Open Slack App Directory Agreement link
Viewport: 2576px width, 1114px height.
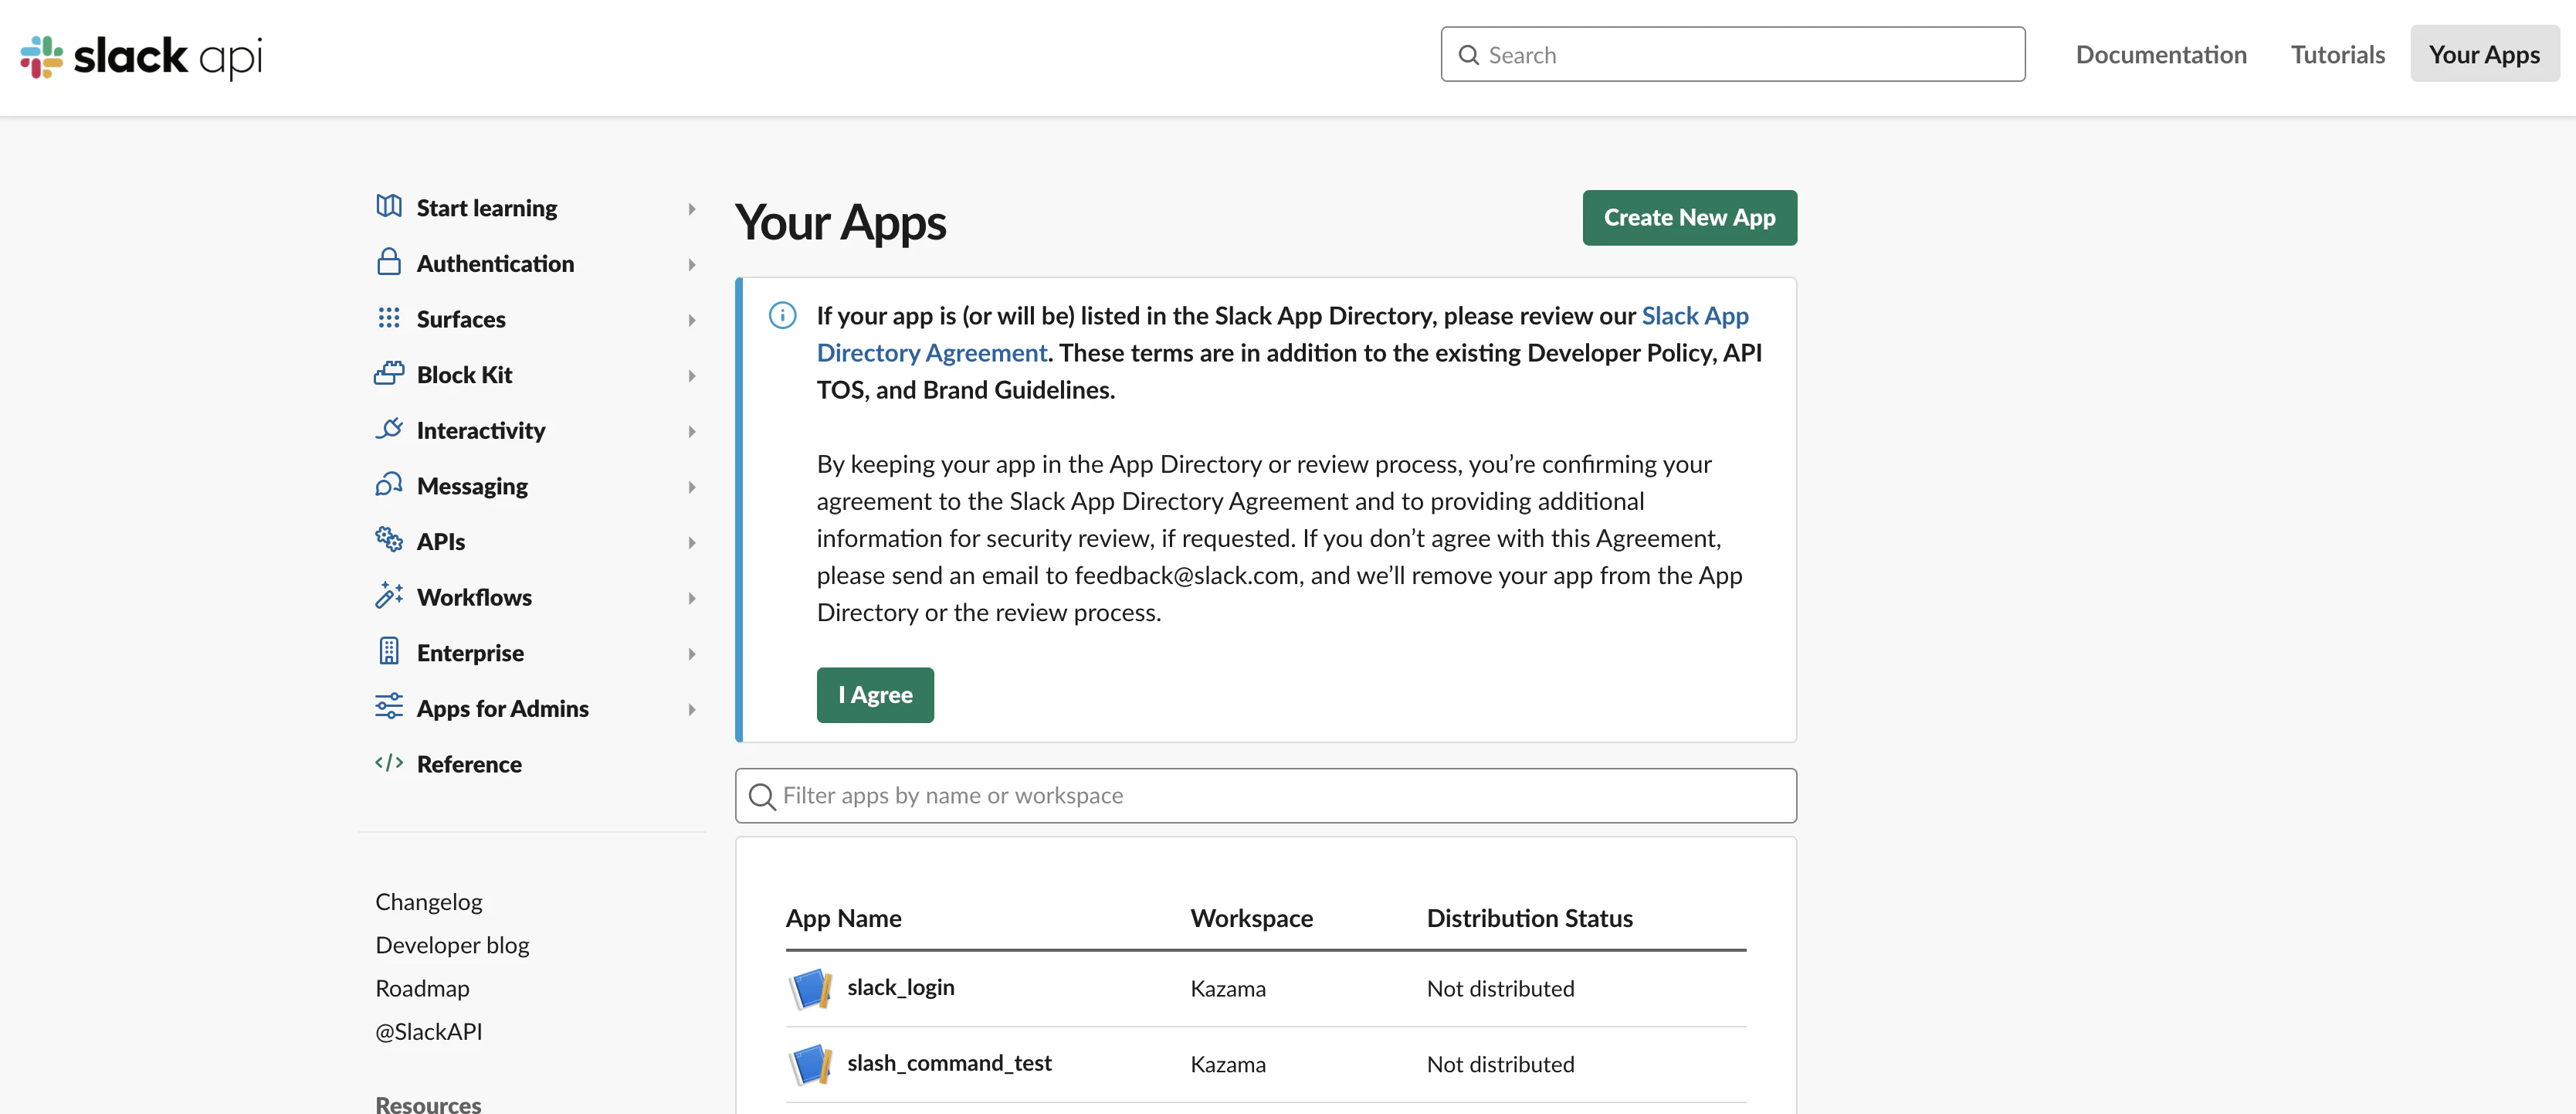931,353
